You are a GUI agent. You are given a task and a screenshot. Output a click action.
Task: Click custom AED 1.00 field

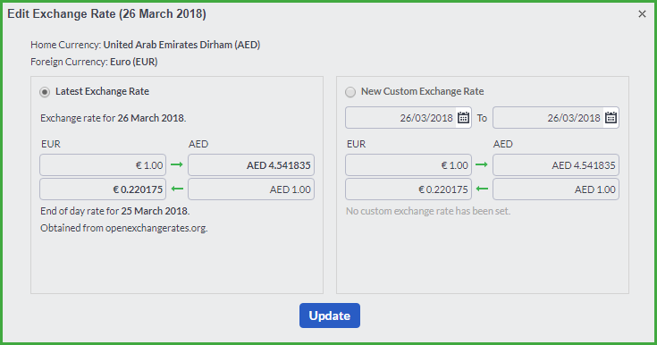pyautogui.click(x=556, y=189)
